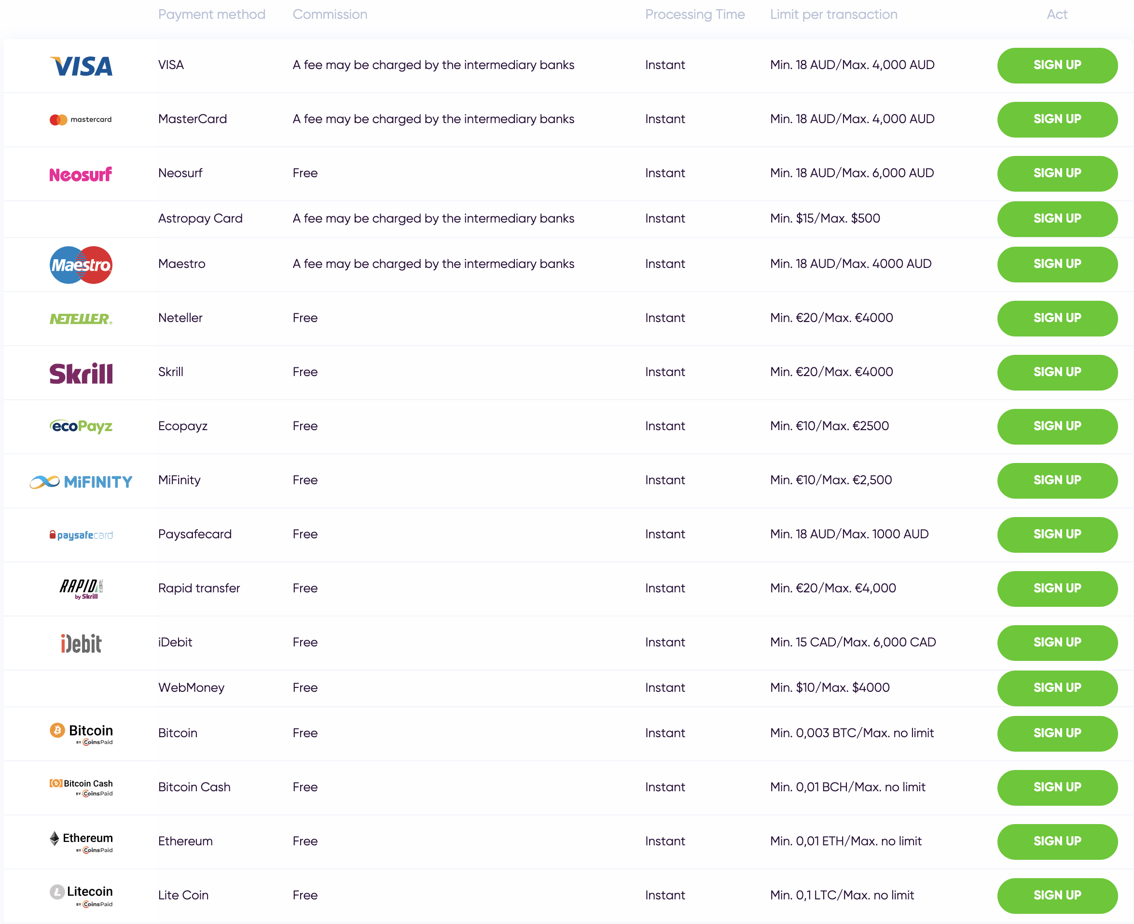Click the 'iDebit' method name
1134x924 pixels.
pos(175,642)
